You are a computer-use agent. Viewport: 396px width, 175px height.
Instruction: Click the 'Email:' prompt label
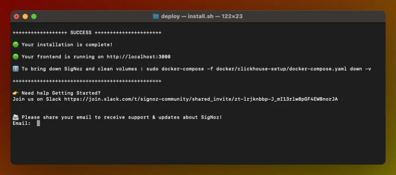22,123
